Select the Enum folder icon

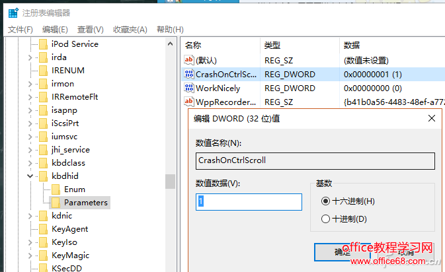coord(56,189)
